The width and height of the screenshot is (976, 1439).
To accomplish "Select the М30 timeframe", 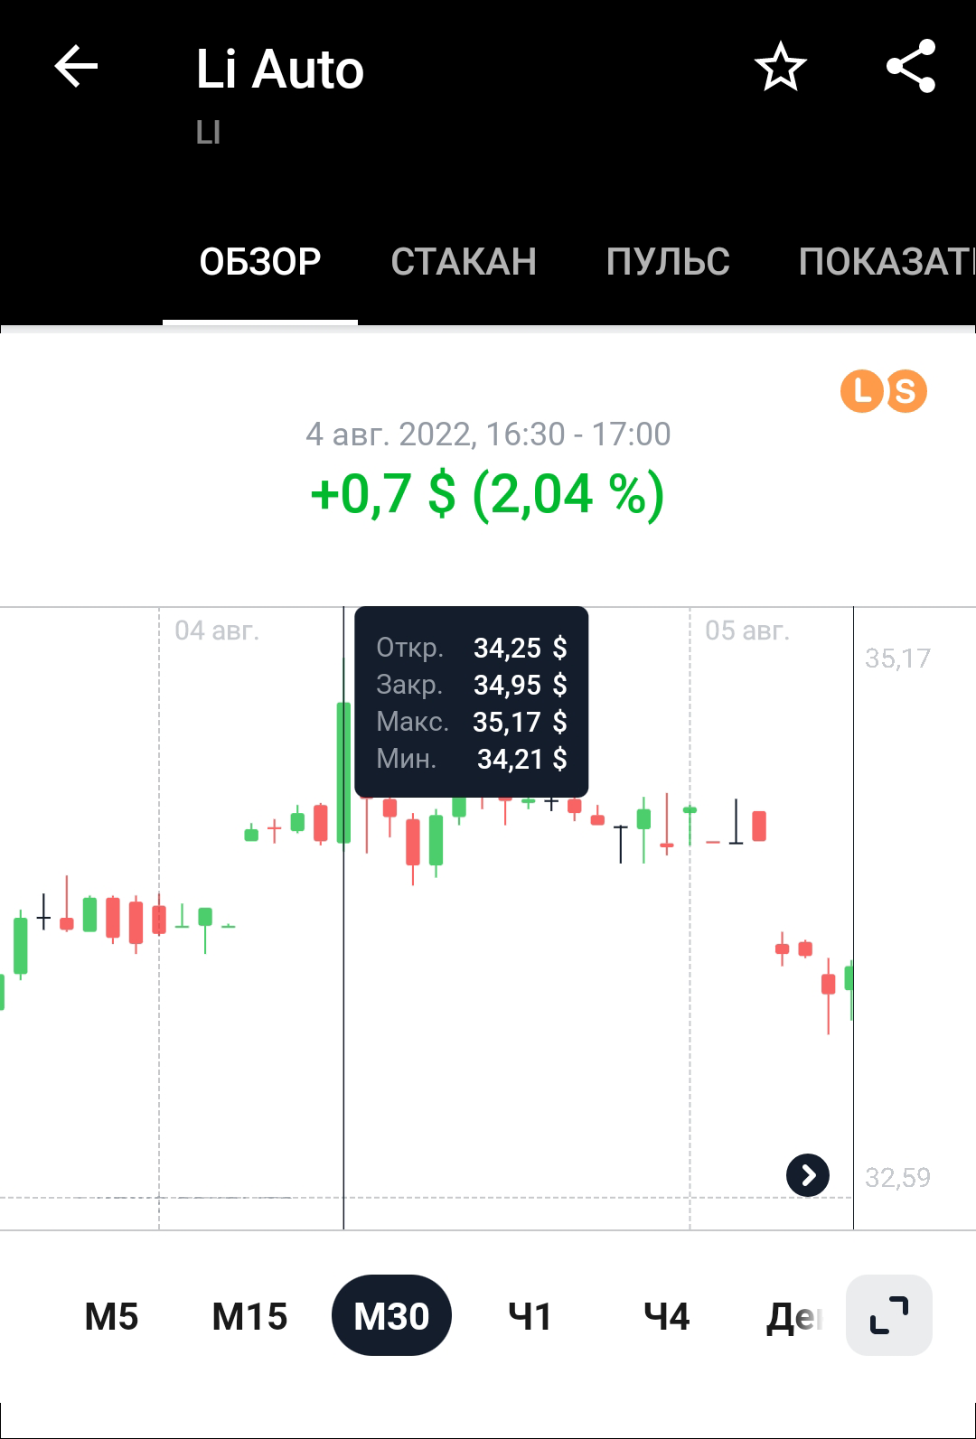I will [x=391, y=1315].
